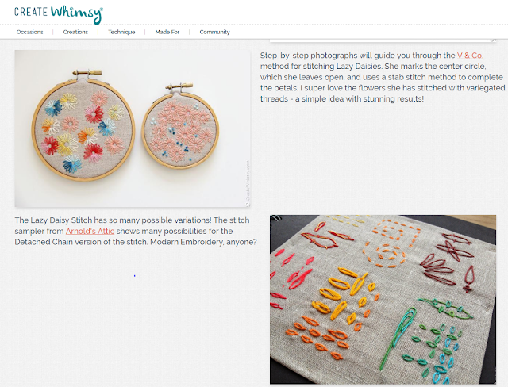Open the detached chain stitch sampler photo
Image resolution: width=508 pixels, height=387 pixels.
click(383, 299)
